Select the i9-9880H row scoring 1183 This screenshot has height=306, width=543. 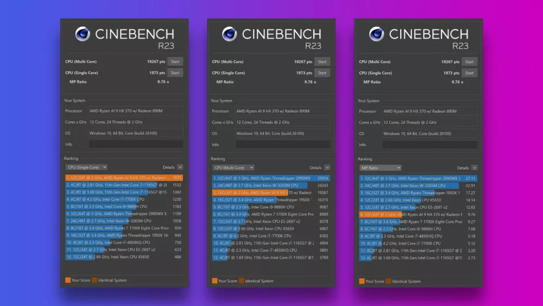124,207
